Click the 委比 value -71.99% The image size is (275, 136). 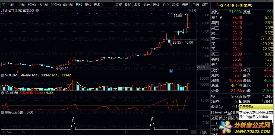point(235,12)
